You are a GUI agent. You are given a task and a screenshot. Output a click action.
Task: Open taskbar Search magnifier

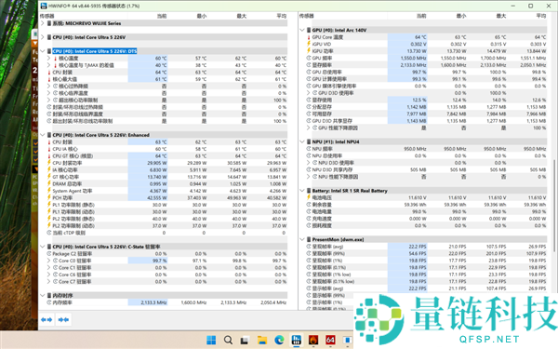pos(228,340)
